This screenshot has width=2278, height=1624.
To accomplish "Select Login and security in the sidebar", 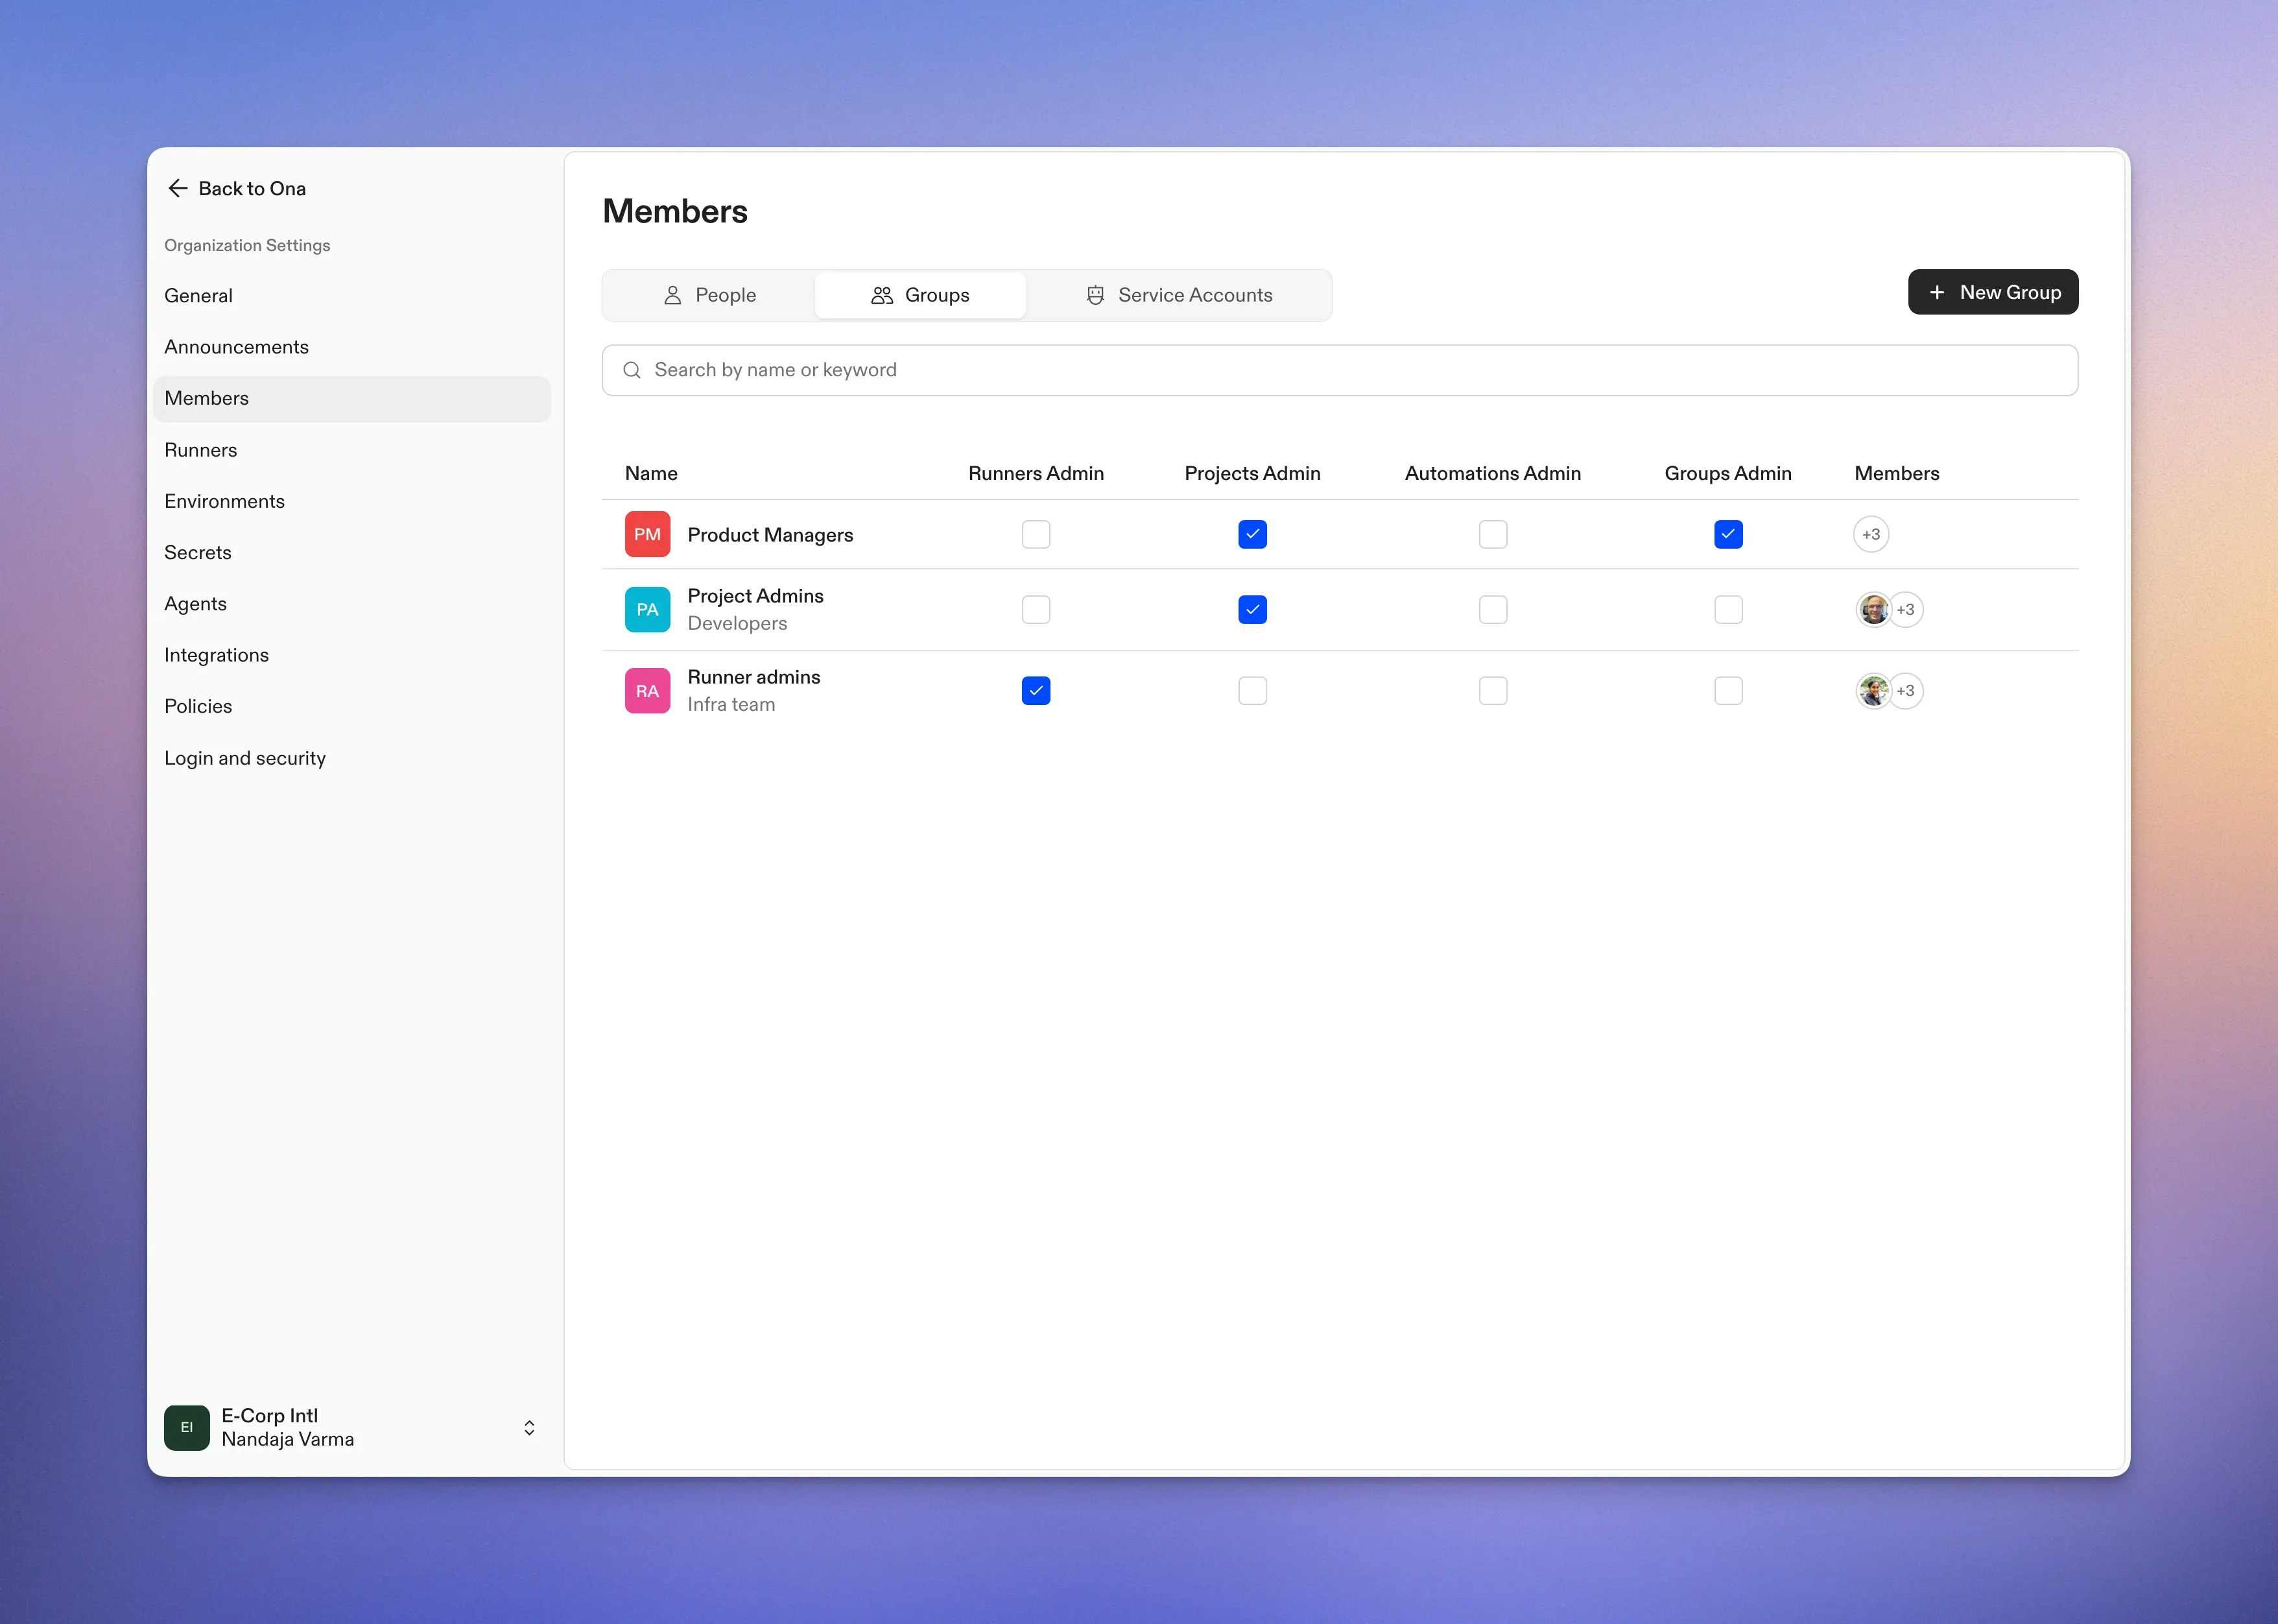I will [245, 757].
